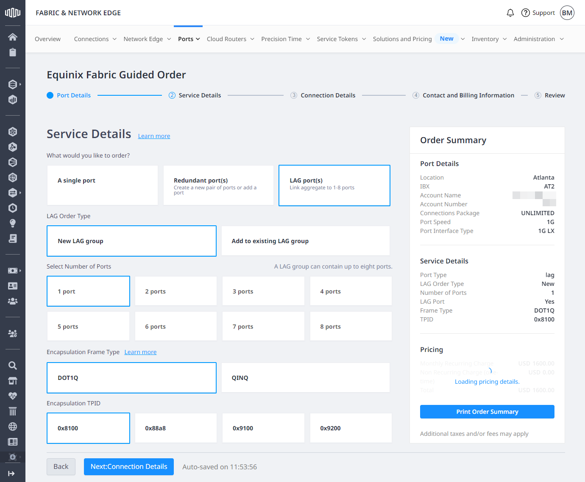Go to step 2 Service Details
This screenshot has width=585, height=482.
(195, 95)
